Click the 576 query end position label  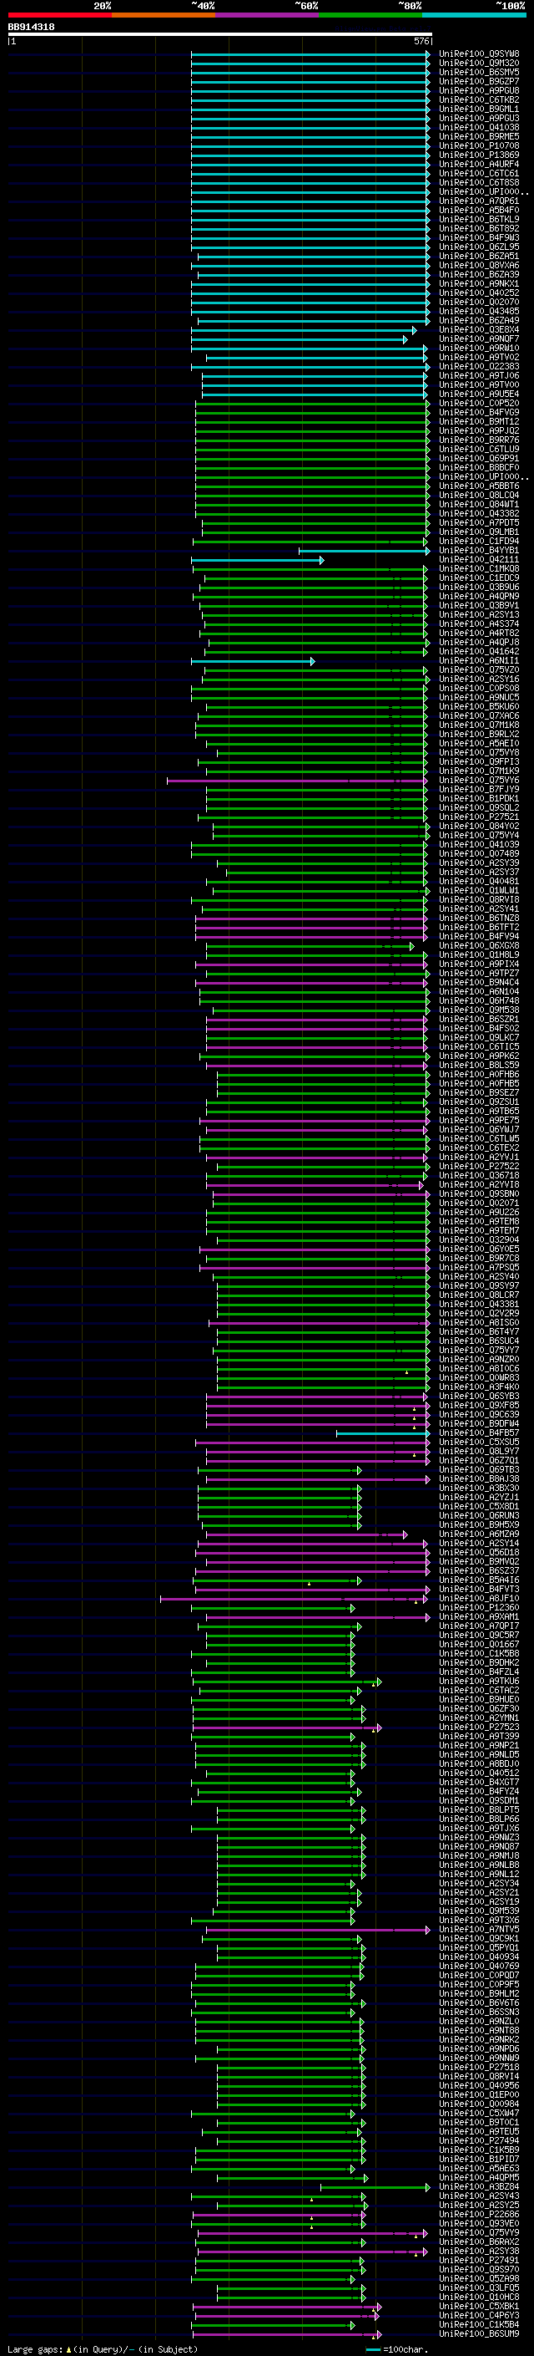(x=421, y=41)
